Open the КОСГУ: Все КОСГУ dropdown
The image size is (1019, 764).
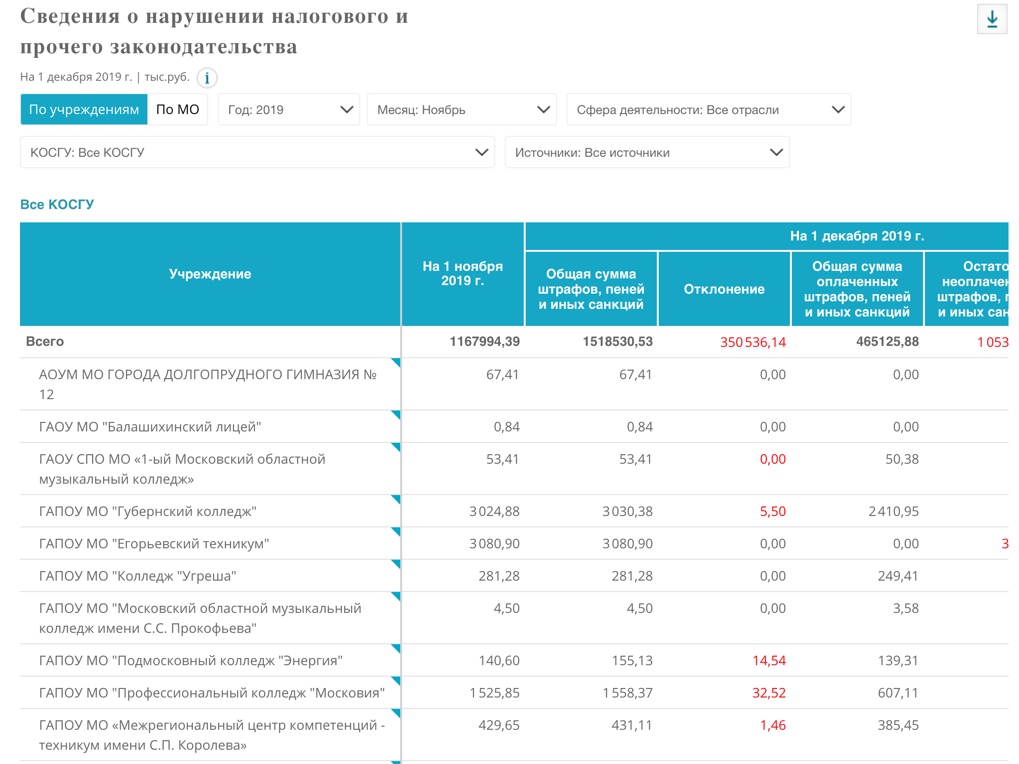coord(258,152)
